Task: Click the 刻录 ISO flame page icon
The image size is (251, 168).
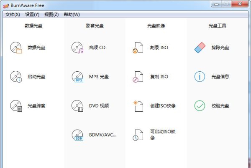Action: (x=138, y=48)
